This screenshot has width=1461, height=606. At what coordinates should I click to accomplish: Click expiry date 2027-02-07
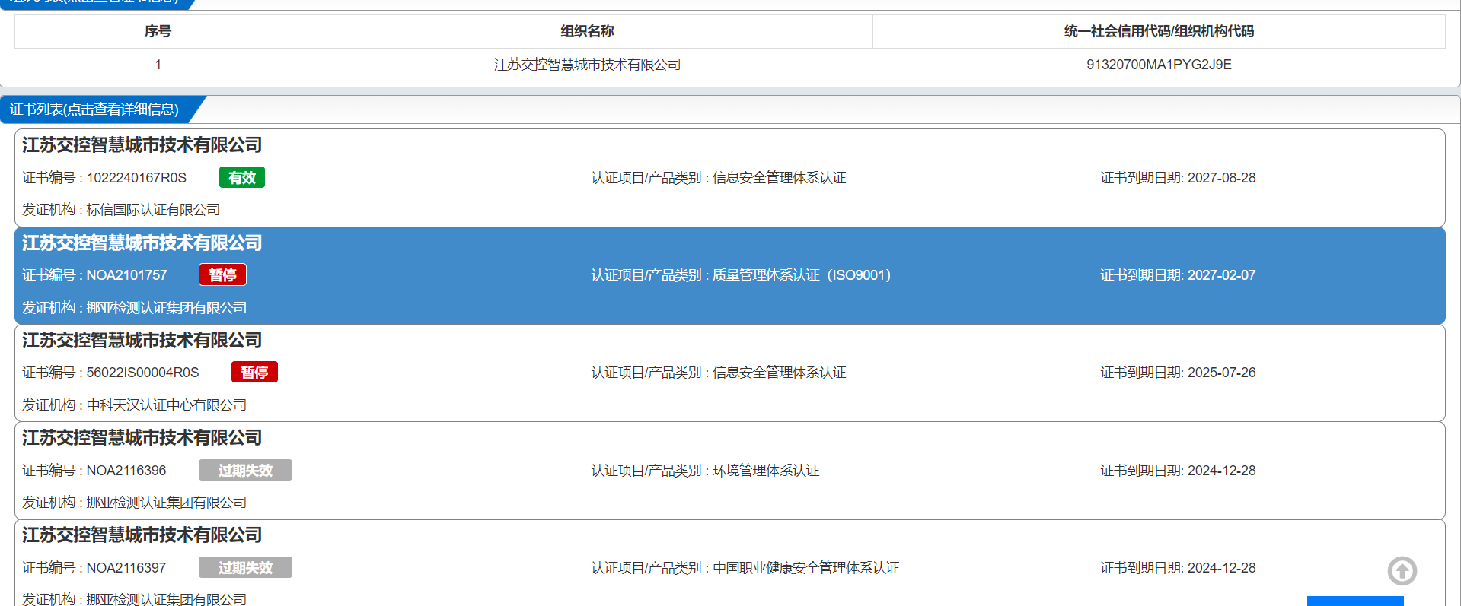click(1221, 275)
